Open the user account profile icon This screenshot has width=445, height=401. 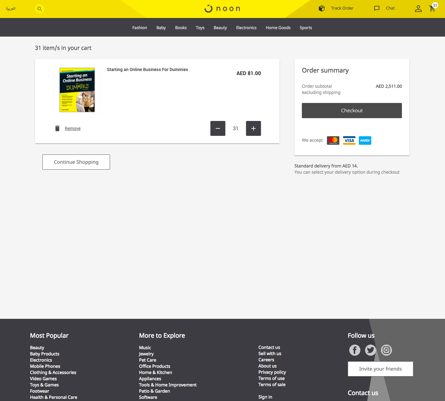tap(418, 9)
